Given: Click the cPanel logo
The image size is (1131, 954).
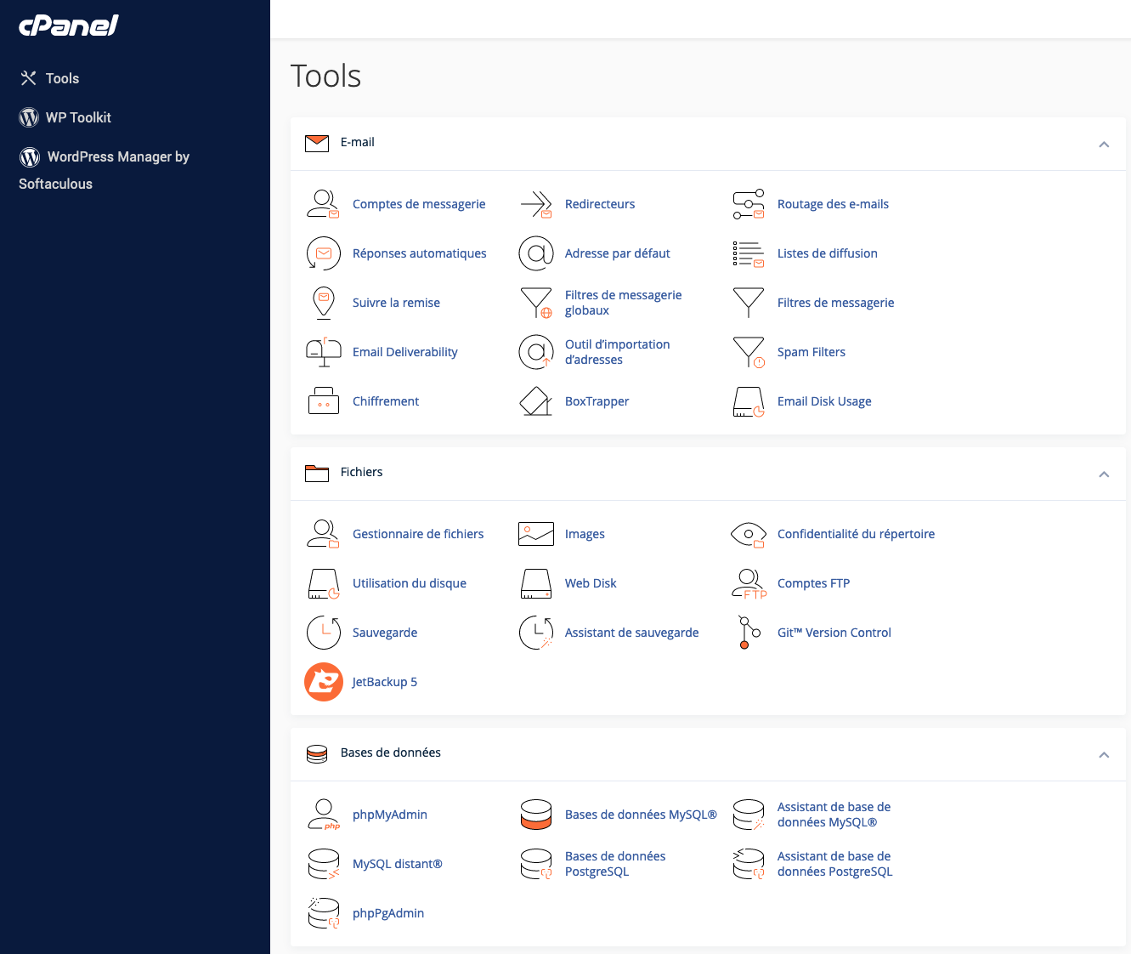Looking at the screenshot, I should [x=69, y=26].
